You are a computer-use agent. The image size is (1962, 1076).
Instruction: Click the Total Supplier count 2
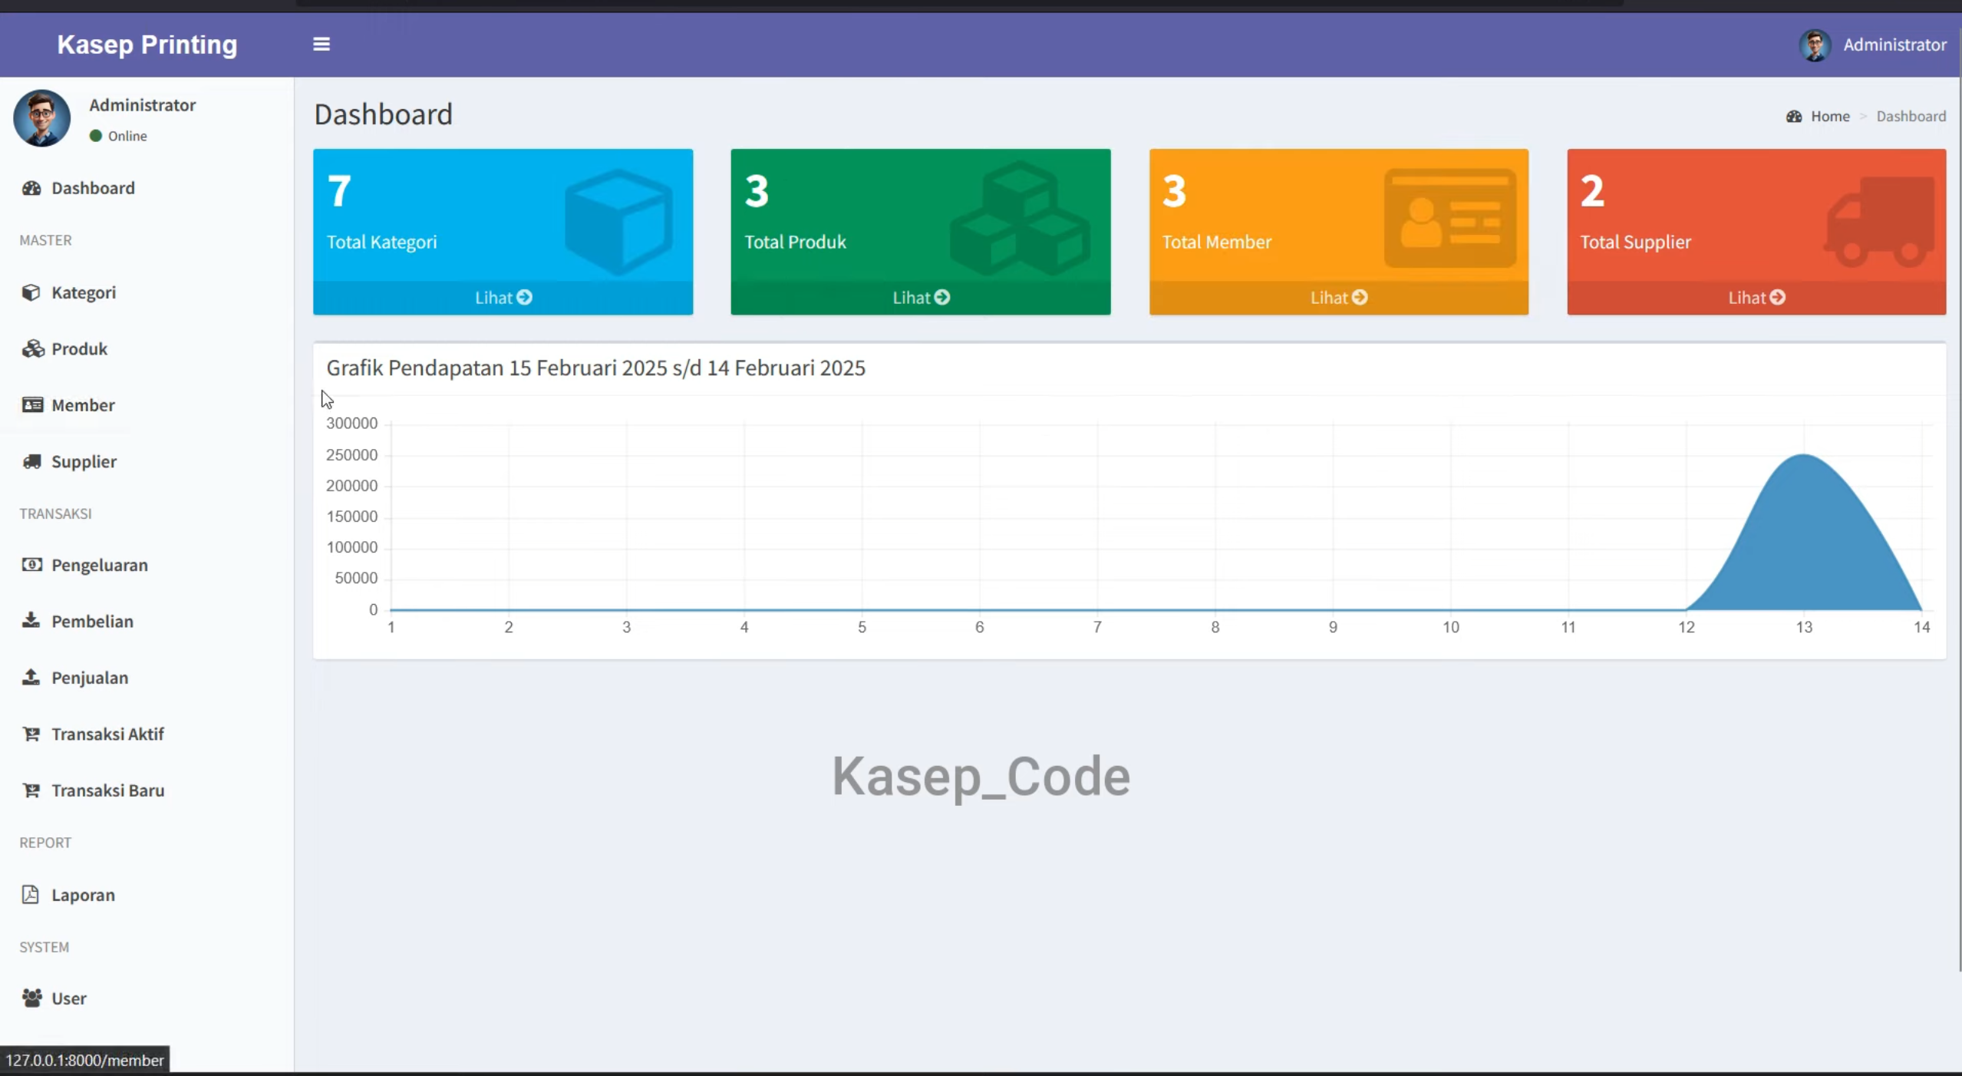pyautogui.click(x=1592, y=191)
